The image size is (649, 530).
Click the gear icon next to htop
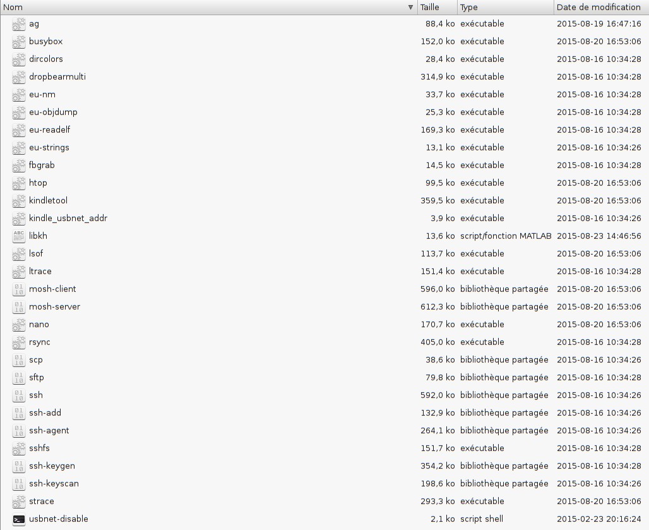point(19,183)
